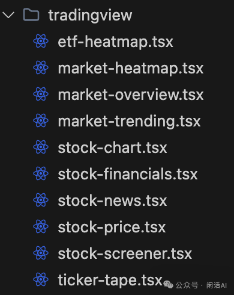Open market-trending.tsx file
The width and height of the screenshot is (234, 295).
[x=129, y=122]
